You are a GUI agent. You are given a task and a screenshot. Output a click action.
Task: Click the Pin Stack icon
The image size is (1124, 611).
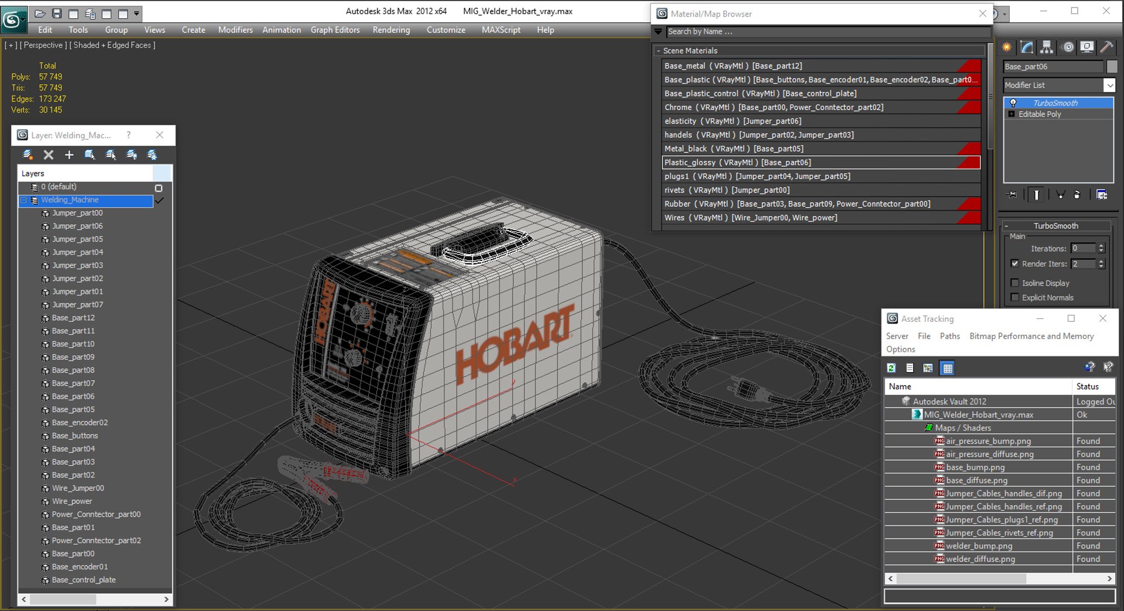point(1012,195)
